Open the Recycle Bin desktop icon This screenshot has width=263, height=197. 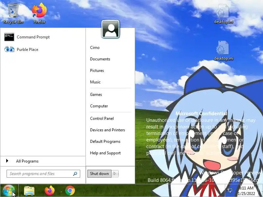click(x=13, y=13)
